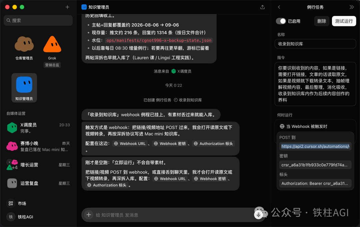Click the ops/manifests backup-state.json path

(x=159, y=40)
